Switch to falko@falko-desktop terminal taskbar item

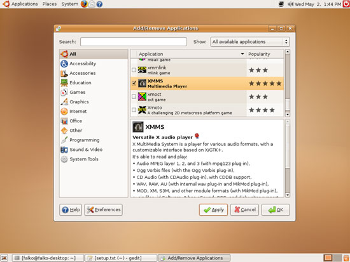(48, 258)
